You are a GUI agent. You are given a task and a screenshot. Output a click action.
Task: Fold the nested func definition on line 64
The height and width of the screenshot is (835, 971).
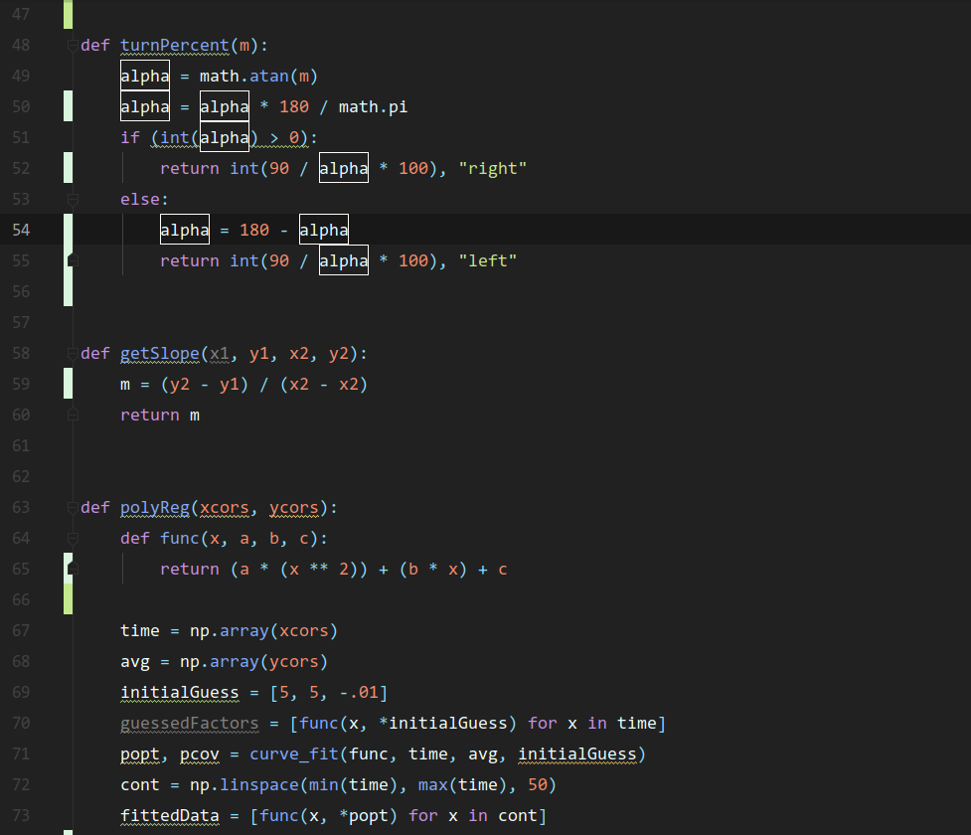coord(71,538)
